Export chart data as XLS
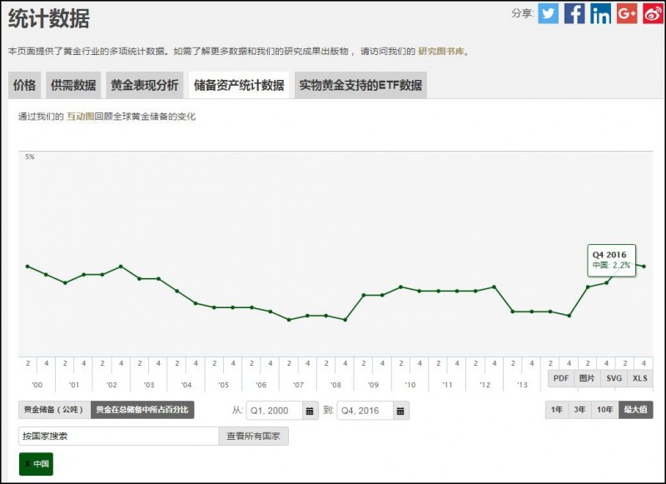Image resolution: width=666 pixels, height=484 pixels. point(639,378)
